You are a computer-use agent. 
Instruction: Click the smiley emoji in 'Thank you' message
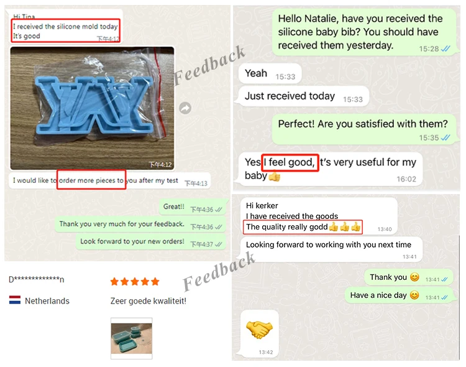(x=414, y=277)
